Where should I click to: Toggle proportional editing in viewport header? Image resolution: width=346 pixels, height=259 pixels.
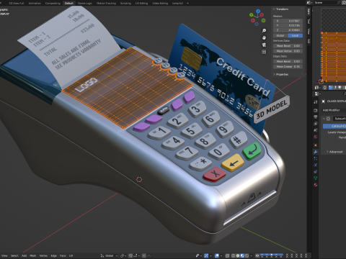(144, 255)
